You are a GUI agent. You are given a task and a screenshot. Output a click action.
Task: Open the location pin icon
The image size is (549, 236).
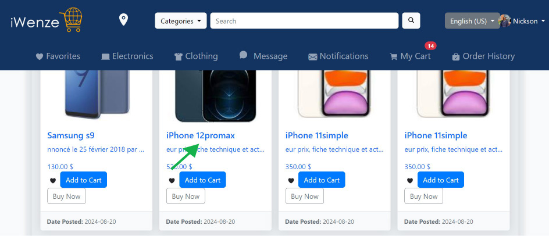pyautogui.click(x=123, y=20)
